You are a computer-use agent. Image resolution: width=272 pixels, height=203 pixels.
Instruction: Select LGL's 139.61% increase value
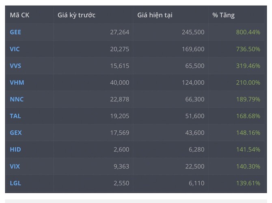point(248,183)
